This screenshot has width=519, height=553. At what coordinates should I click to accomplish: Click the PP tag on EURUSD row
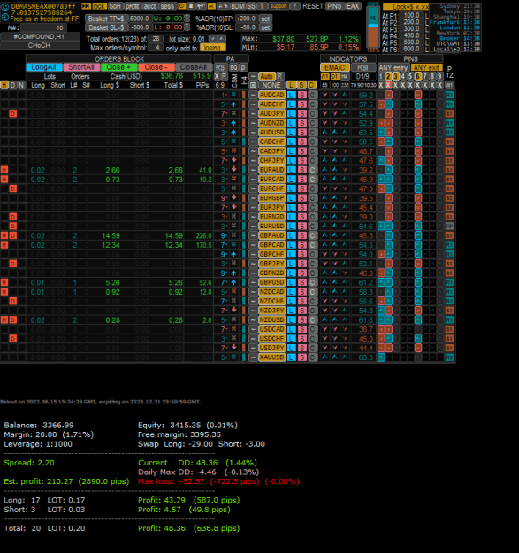[449, 227]
